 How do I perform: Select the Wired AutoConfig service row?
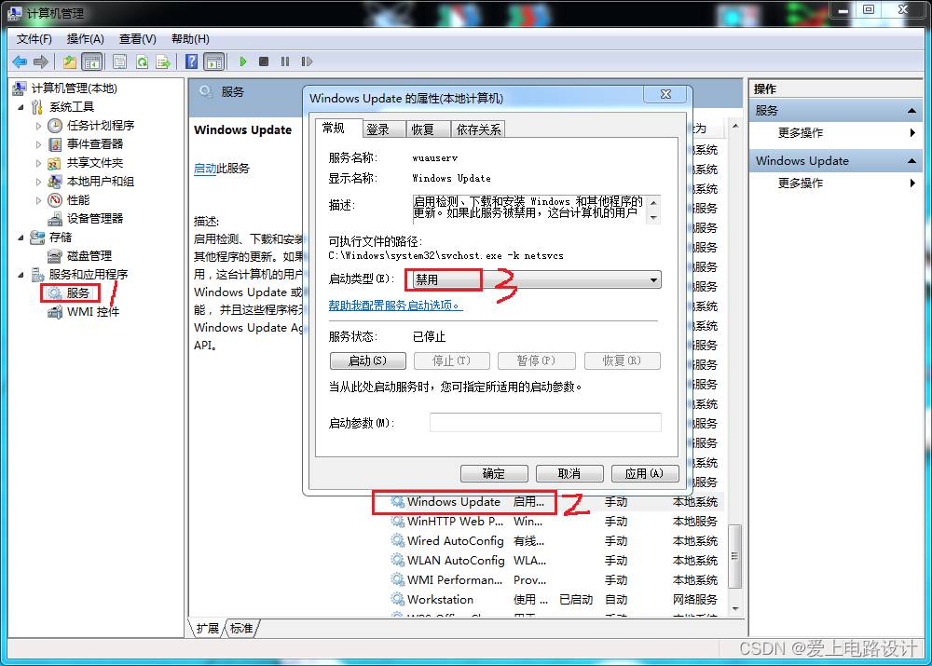coord(555,541)
